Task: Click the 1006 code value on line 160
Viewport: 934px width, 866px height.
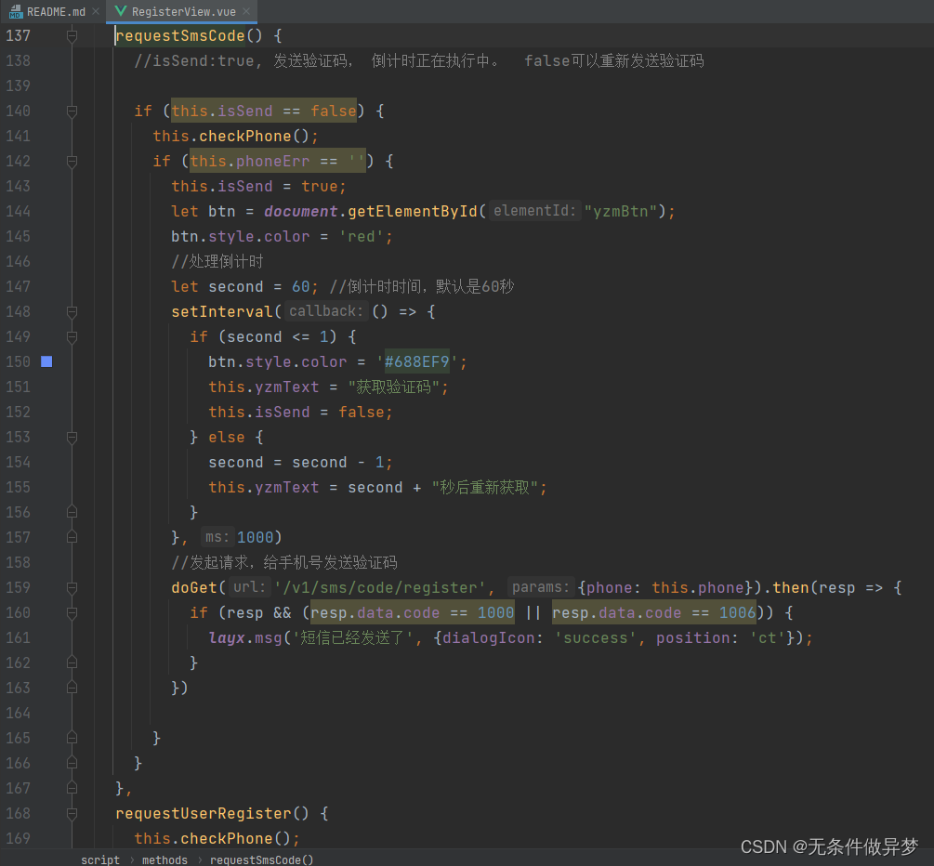Action: pyautogui.click(x=737, y=613)
